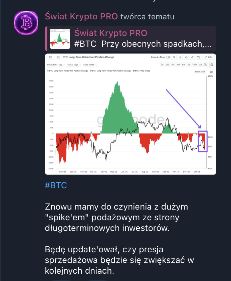
Task: Click the zoom search icon after All
Action: click(x=205, y=65)
